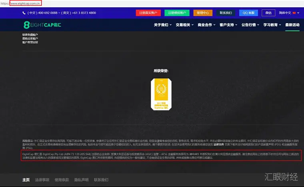Expand the 交易相关 menu
Viewport: 304px width, 187px height.
[x=184, y=25]
